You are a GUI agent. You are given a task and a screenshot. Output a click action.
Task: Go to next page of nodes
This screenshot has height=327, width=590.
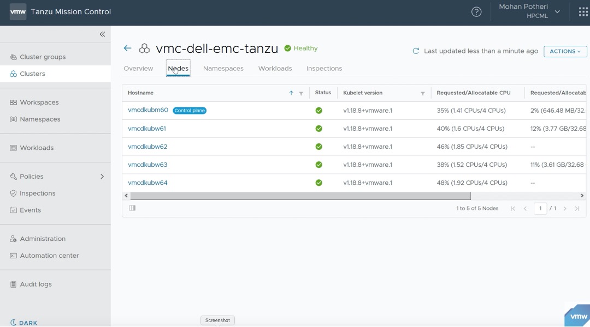click(x=565, y=208)
